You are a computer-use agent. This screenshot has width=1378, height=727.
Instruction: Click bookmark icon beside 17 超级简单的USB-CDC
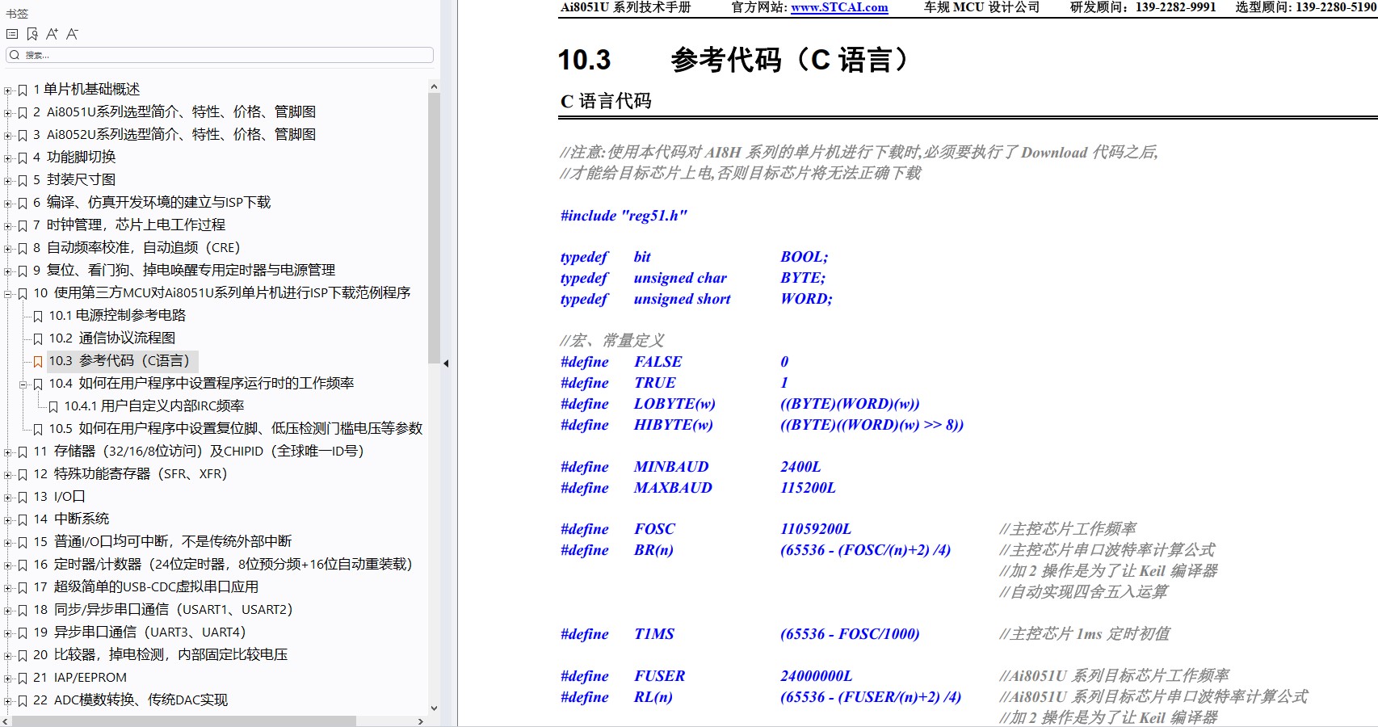point(23,587)
